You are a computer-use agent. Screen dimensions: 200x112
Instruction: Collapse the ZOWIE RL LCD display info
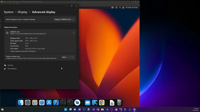[74, 33]
